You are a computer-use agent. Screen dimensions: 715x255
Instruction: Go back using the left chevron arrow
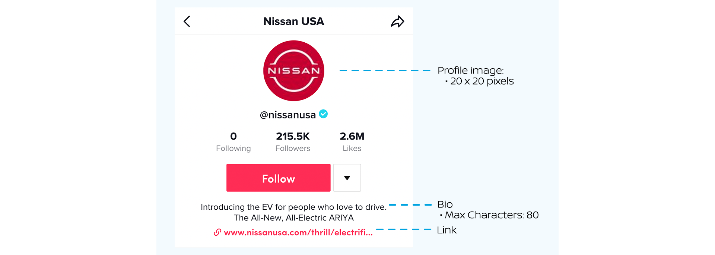[187, 22]
